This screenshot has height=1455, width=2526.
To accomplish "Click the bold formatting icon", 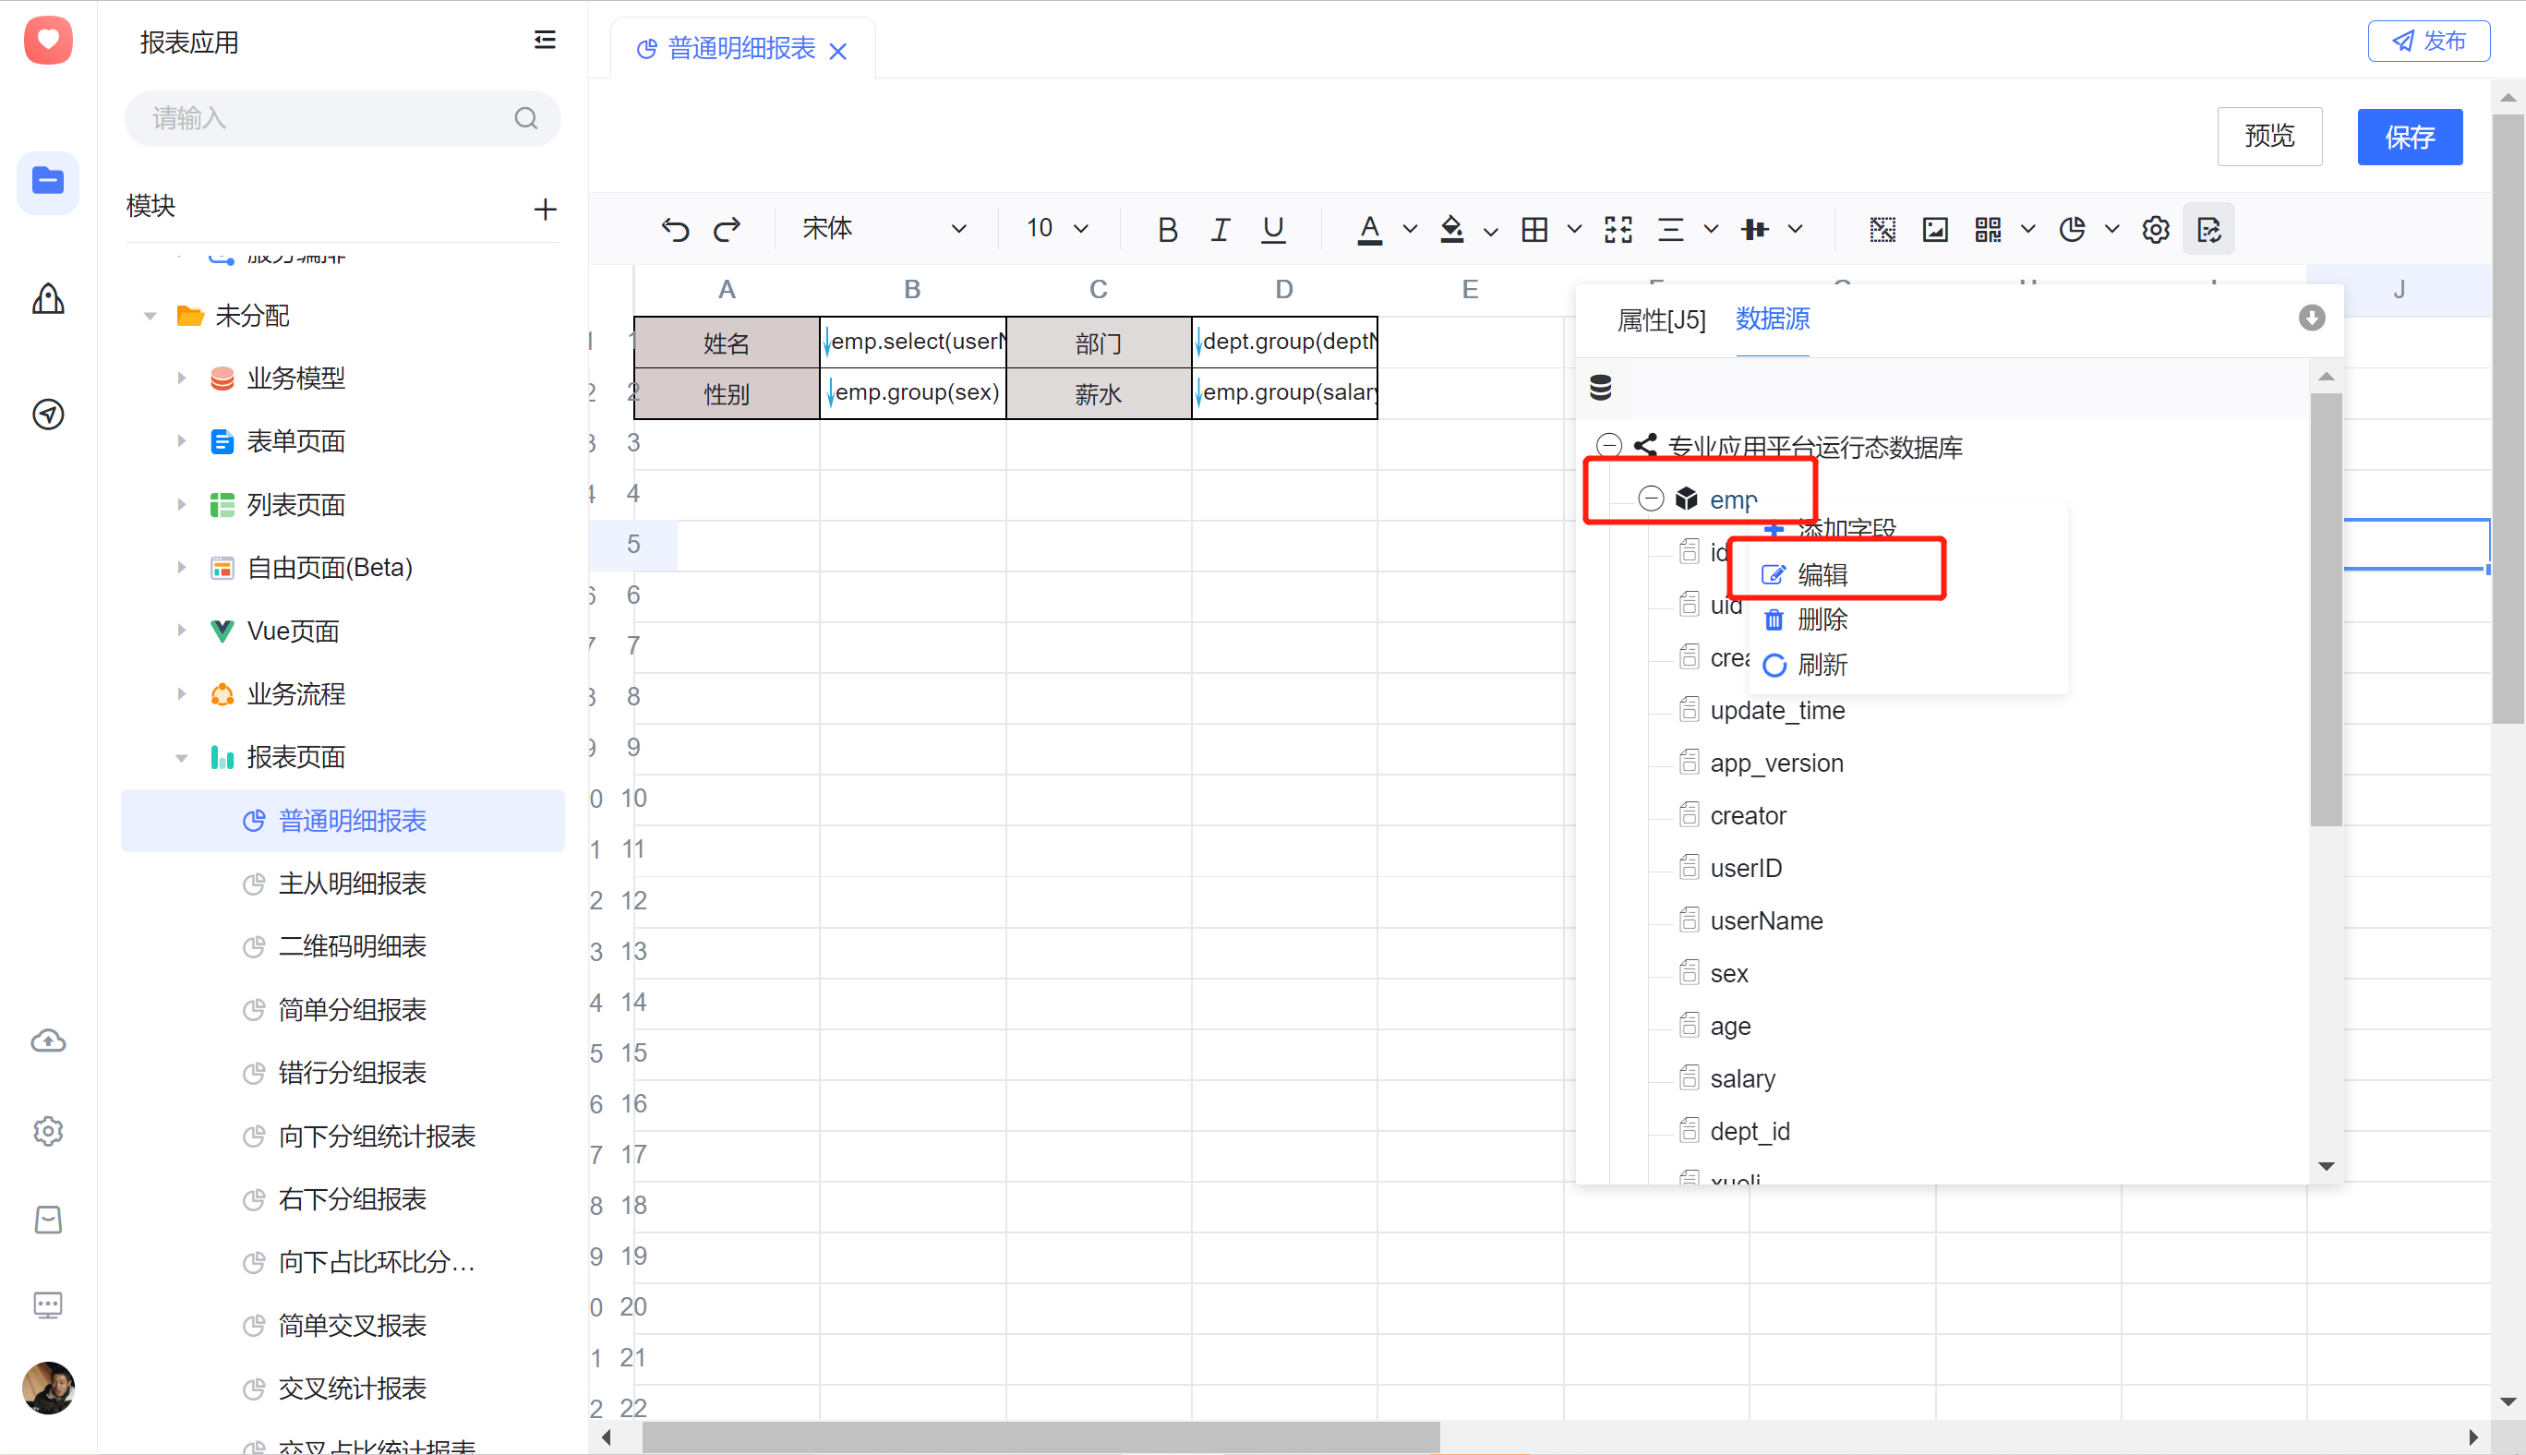I will click(x=1168, y=227).
